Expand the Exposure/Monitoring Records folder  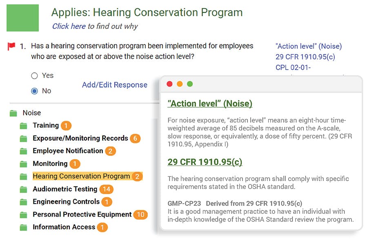[x=80, y=138]
